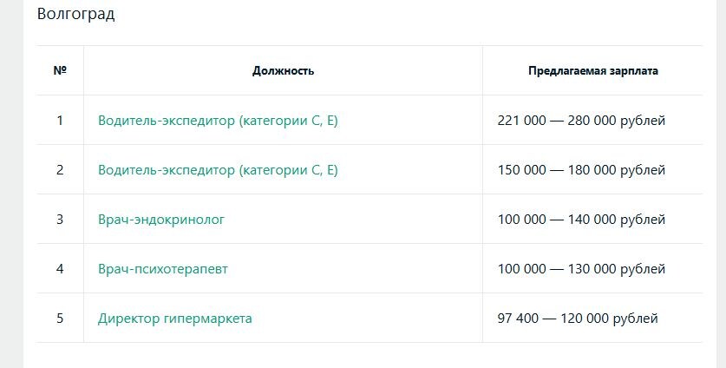Open the Директор гипермаркета vacancy link
Viewport: 726px width, 368px height.
[x=175, y=319]
